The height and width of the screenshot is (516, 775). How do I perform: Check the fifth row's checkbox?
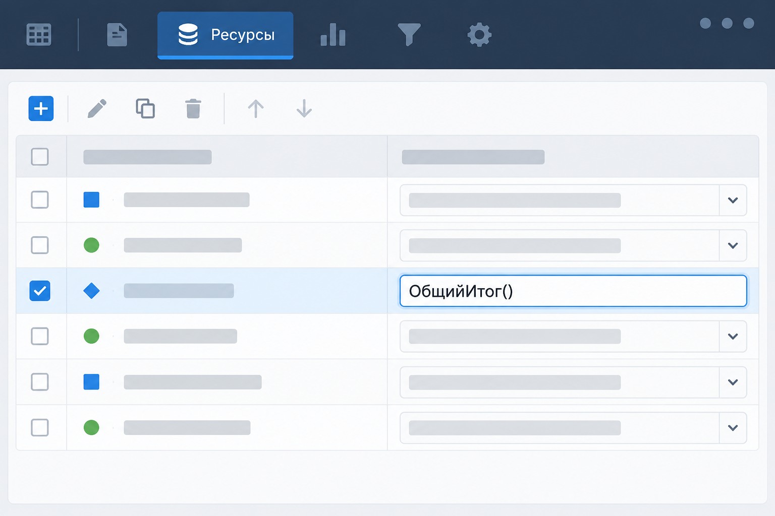[40, 382]
